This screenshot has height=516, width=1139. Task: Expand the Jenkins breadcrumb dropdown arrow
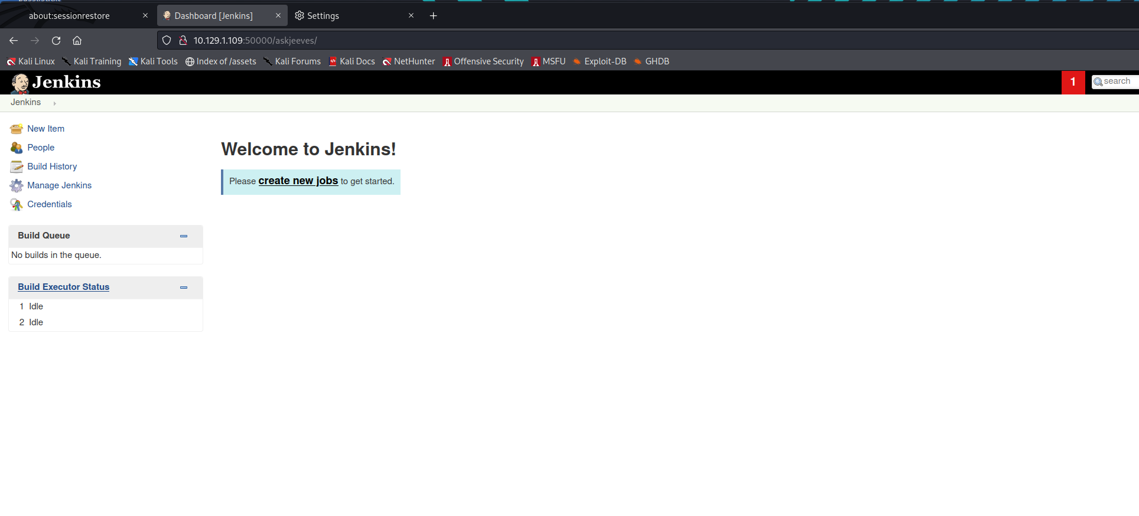click(54, 103)
